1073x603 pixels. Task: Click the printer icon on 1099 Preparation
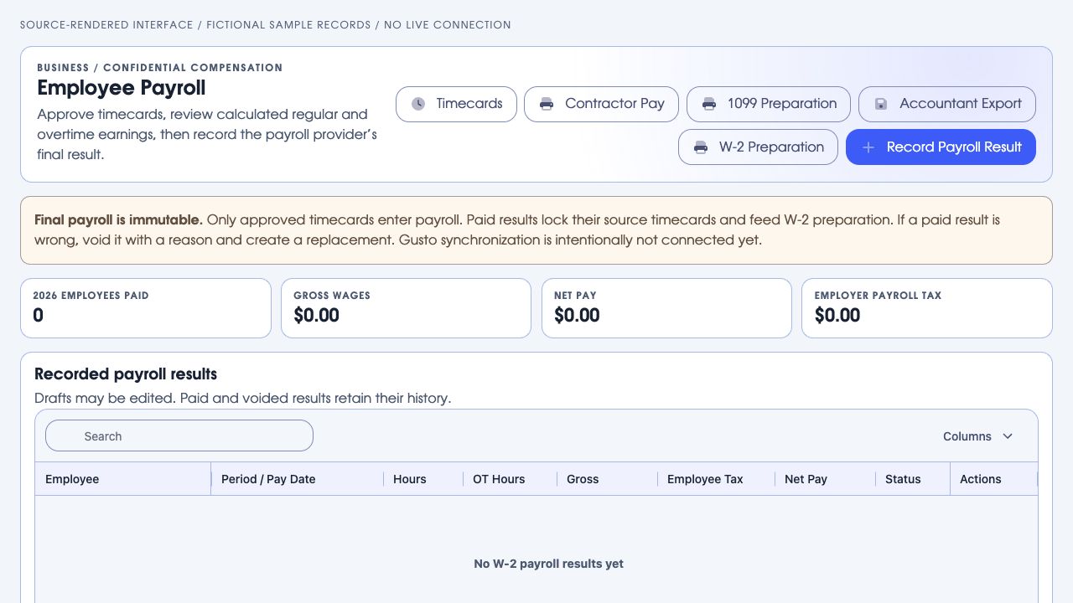[709, 104]
